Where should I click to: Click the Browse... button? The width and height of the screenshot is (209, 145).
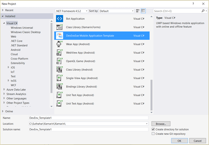[x=161, y=124]
